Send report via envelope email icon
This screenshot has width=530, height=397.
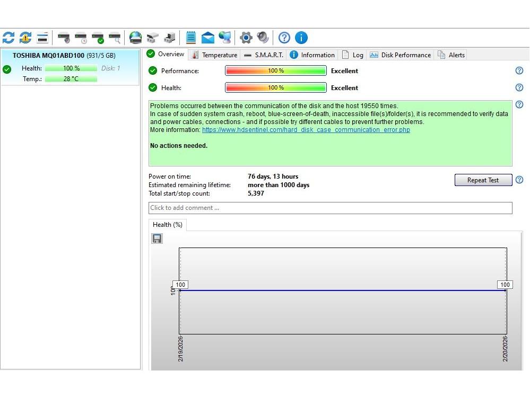pos(208,38)
